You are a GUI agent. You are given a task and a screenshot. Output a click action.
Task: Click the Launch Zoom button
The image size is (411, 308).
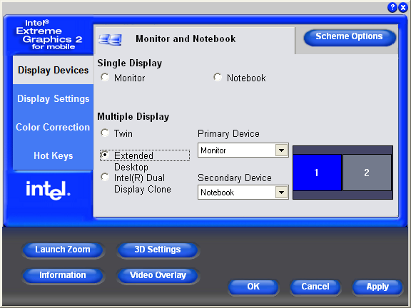pyautogui.click(x=63, y=250)
